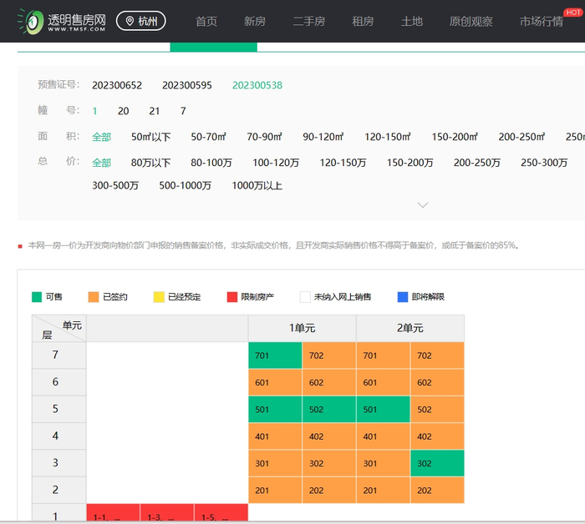Filter area by 200-250㎡
The width and height of the screenshot is (585, 524).
[521, 137]
